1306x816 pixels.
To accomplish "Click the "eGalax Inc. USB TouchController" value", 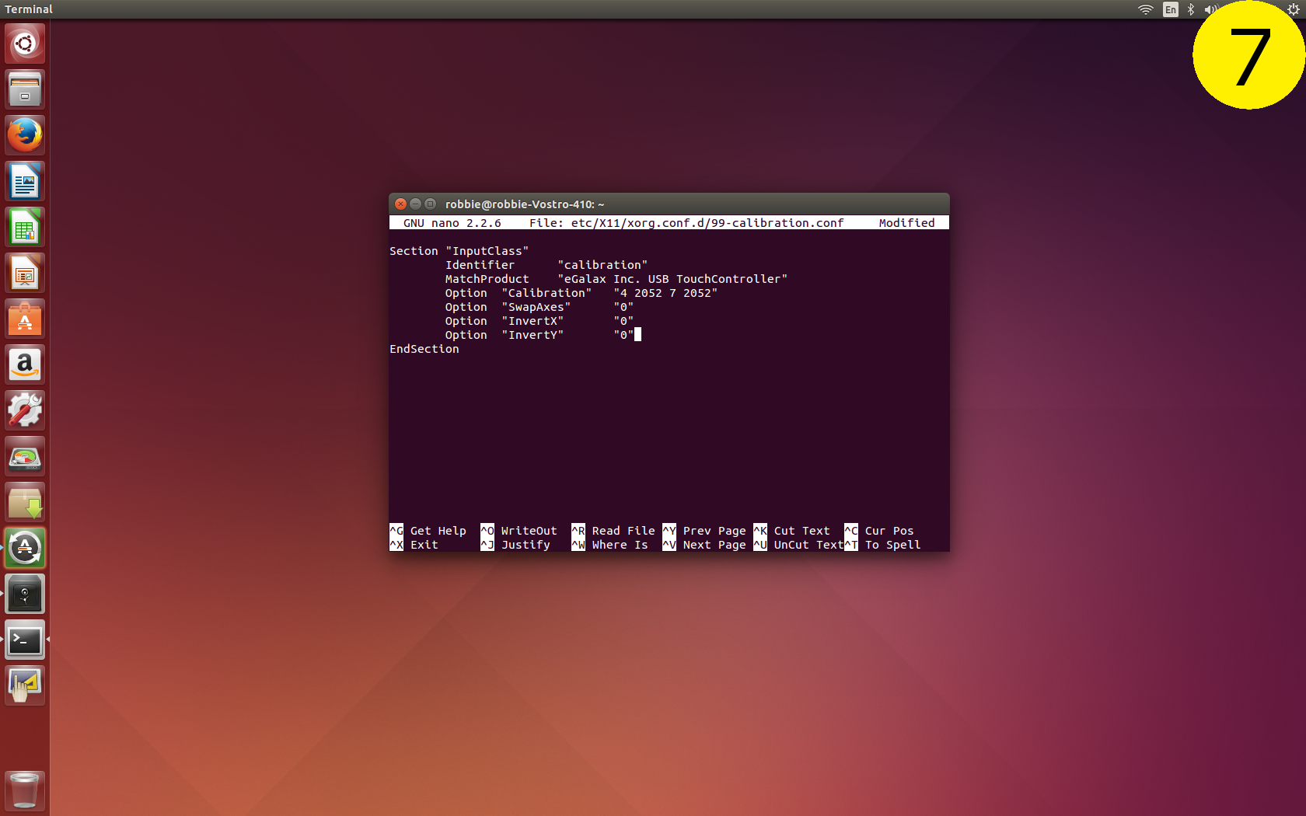I will point(672,279).
